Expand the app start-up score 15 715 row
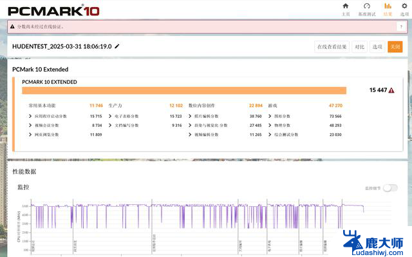 pos(65,116)
